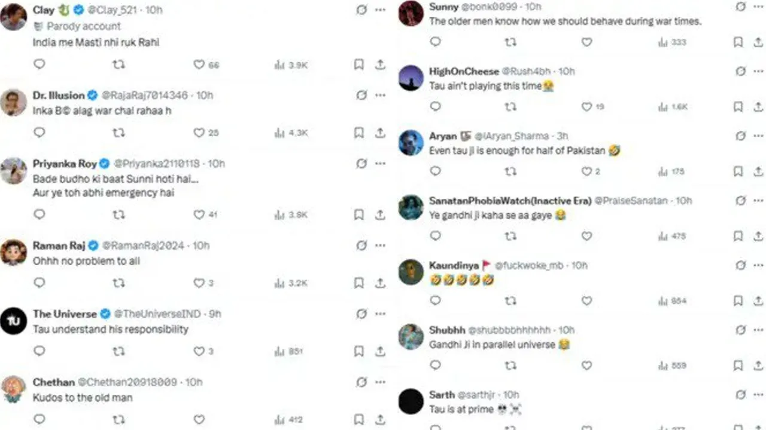
Task: Open Priyanka Roy's profile name link
Action: pyautogui.click(x=65, y=164)
